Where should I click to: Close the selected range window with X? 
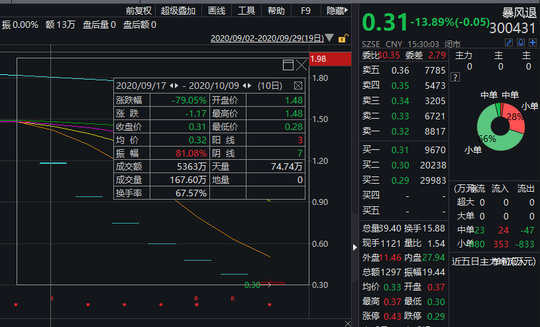click(301, 65)
